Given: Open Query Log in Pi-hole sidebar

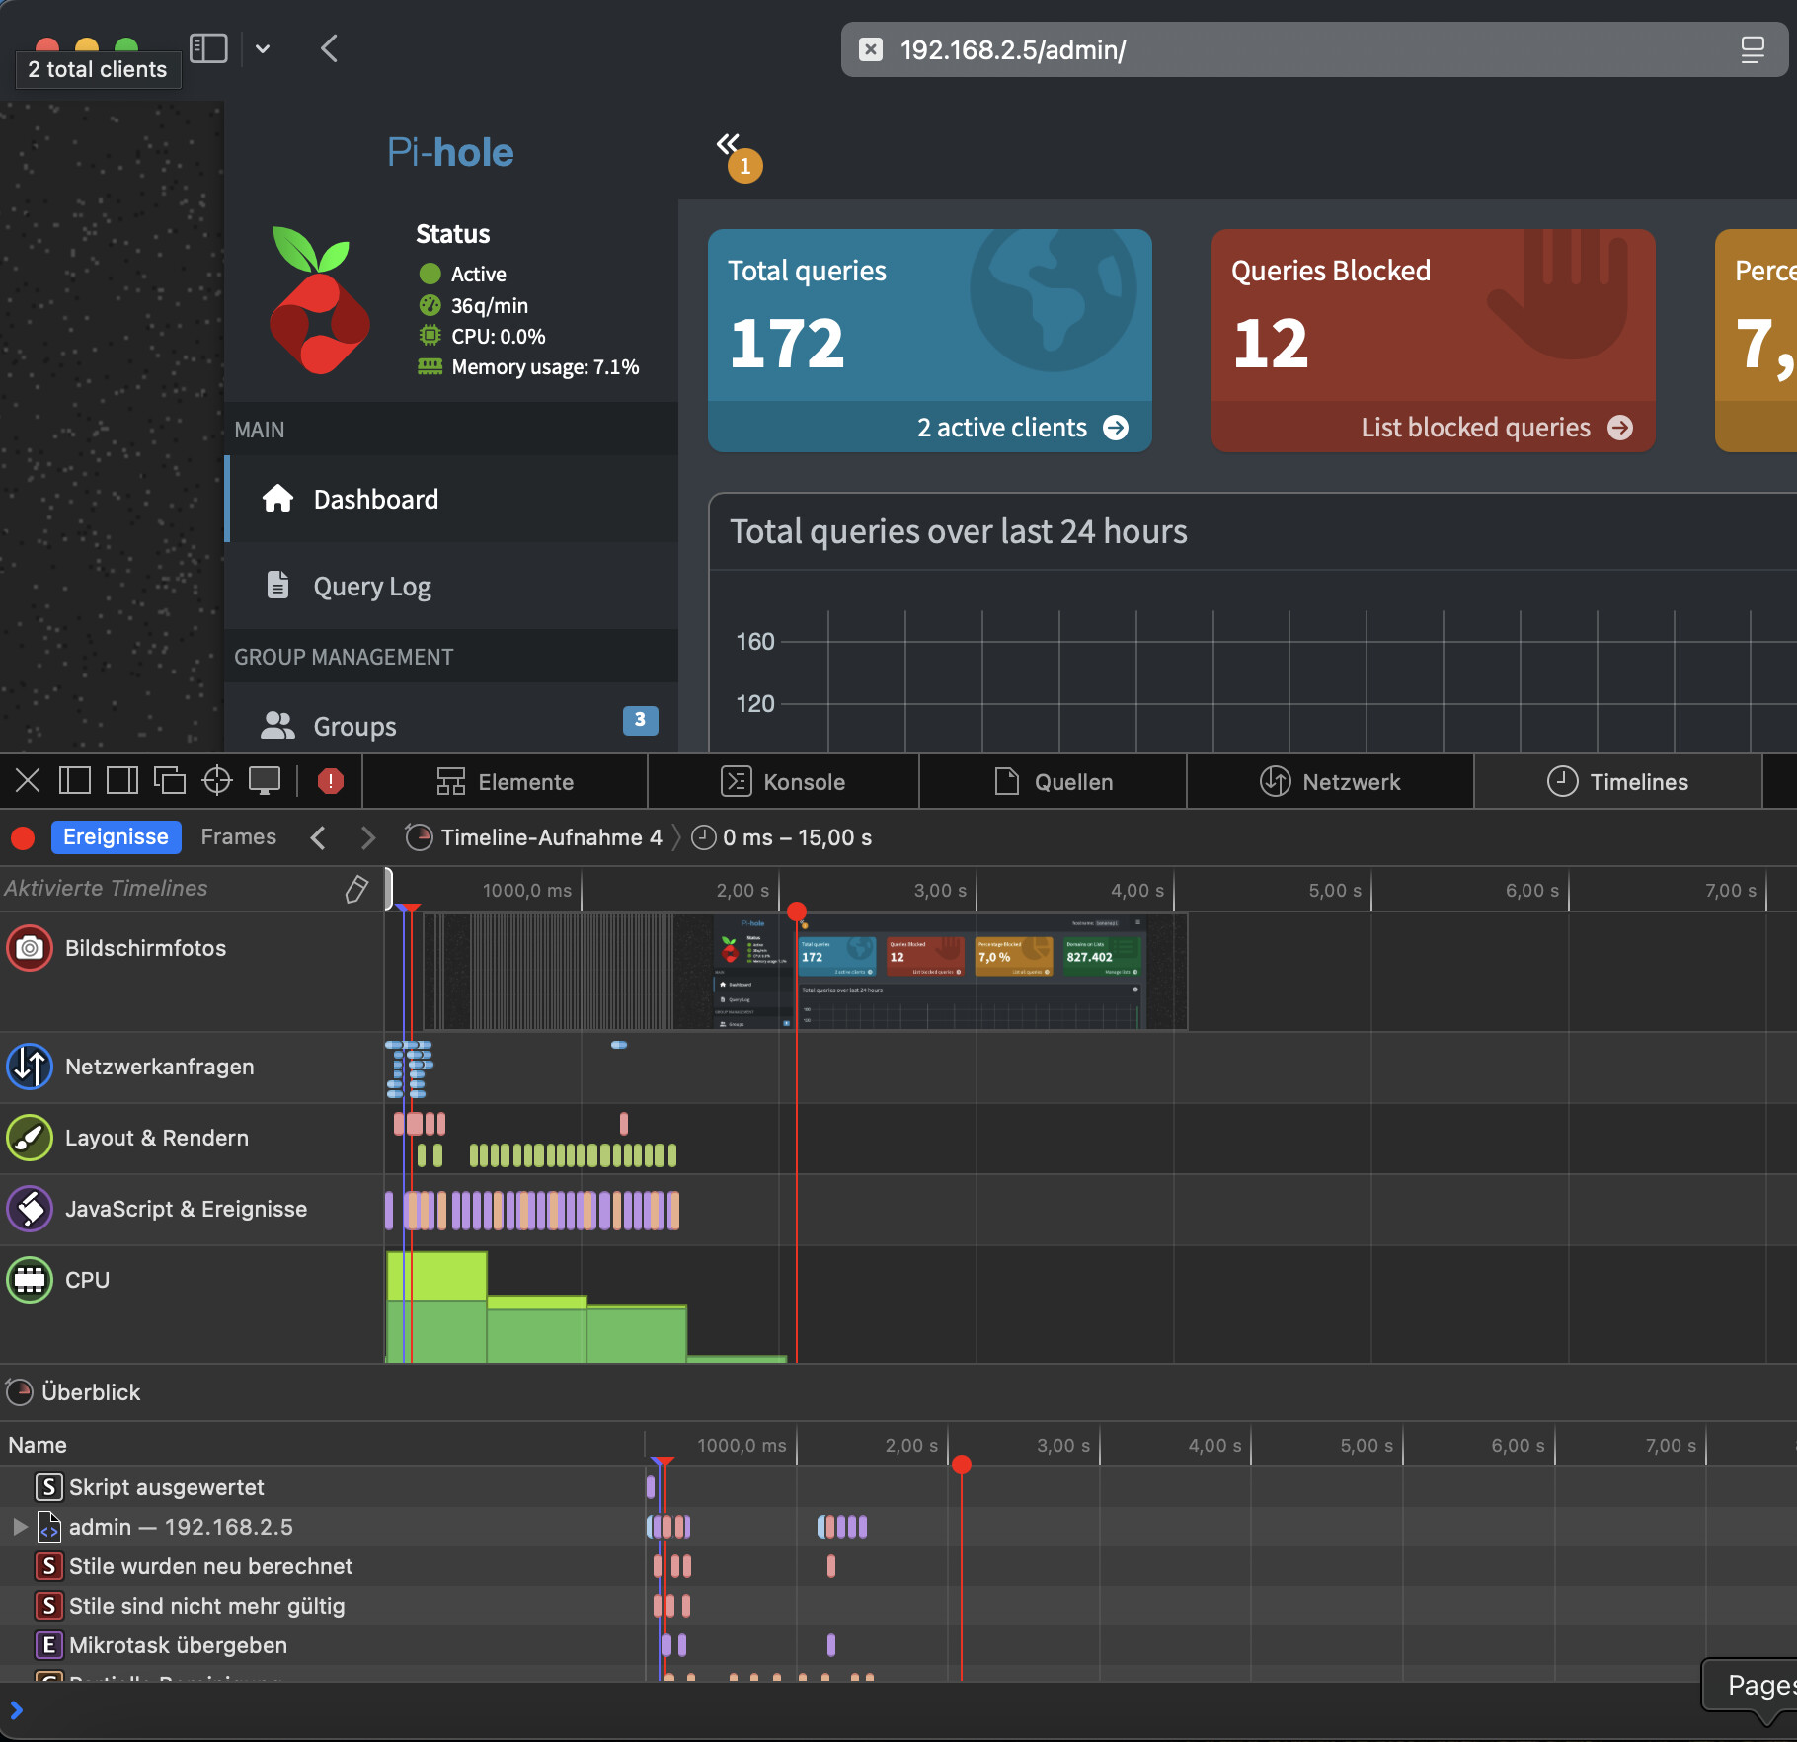Looking at the screenshot, I should point(452,587).
